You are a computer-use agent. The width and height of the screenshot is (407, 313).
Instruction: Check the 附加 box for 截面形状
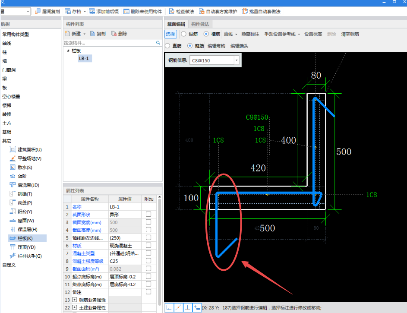148,214
